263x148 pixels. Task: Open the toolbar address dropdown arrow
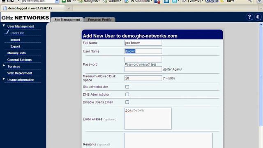tap(57, 1)
